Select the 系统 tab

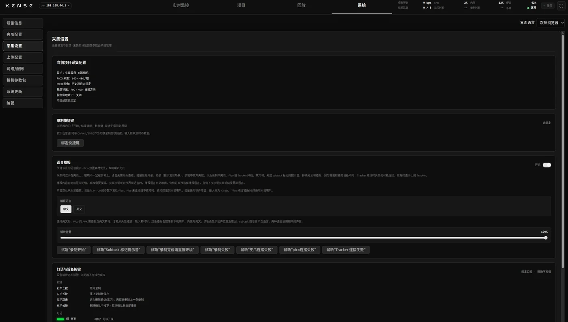pos(361,6)
